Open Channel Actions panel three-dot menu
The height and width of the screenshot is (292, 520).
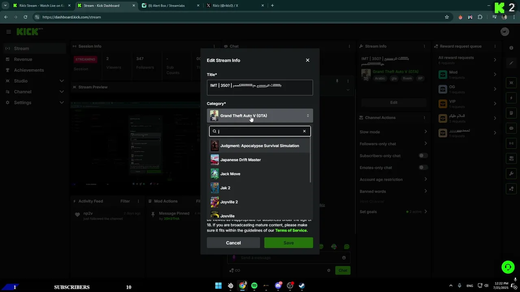[x=425, y=118]
